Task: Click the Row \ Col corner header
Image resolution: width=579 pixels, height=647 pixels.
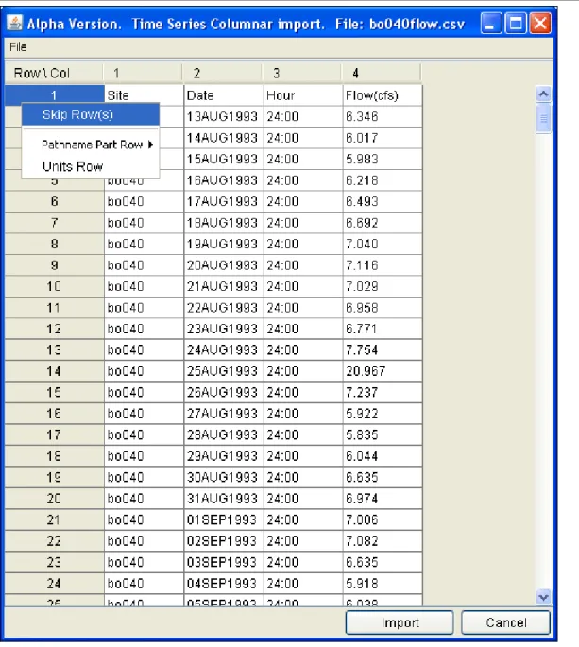Action: pyautogui.click(x=54, y=73)
